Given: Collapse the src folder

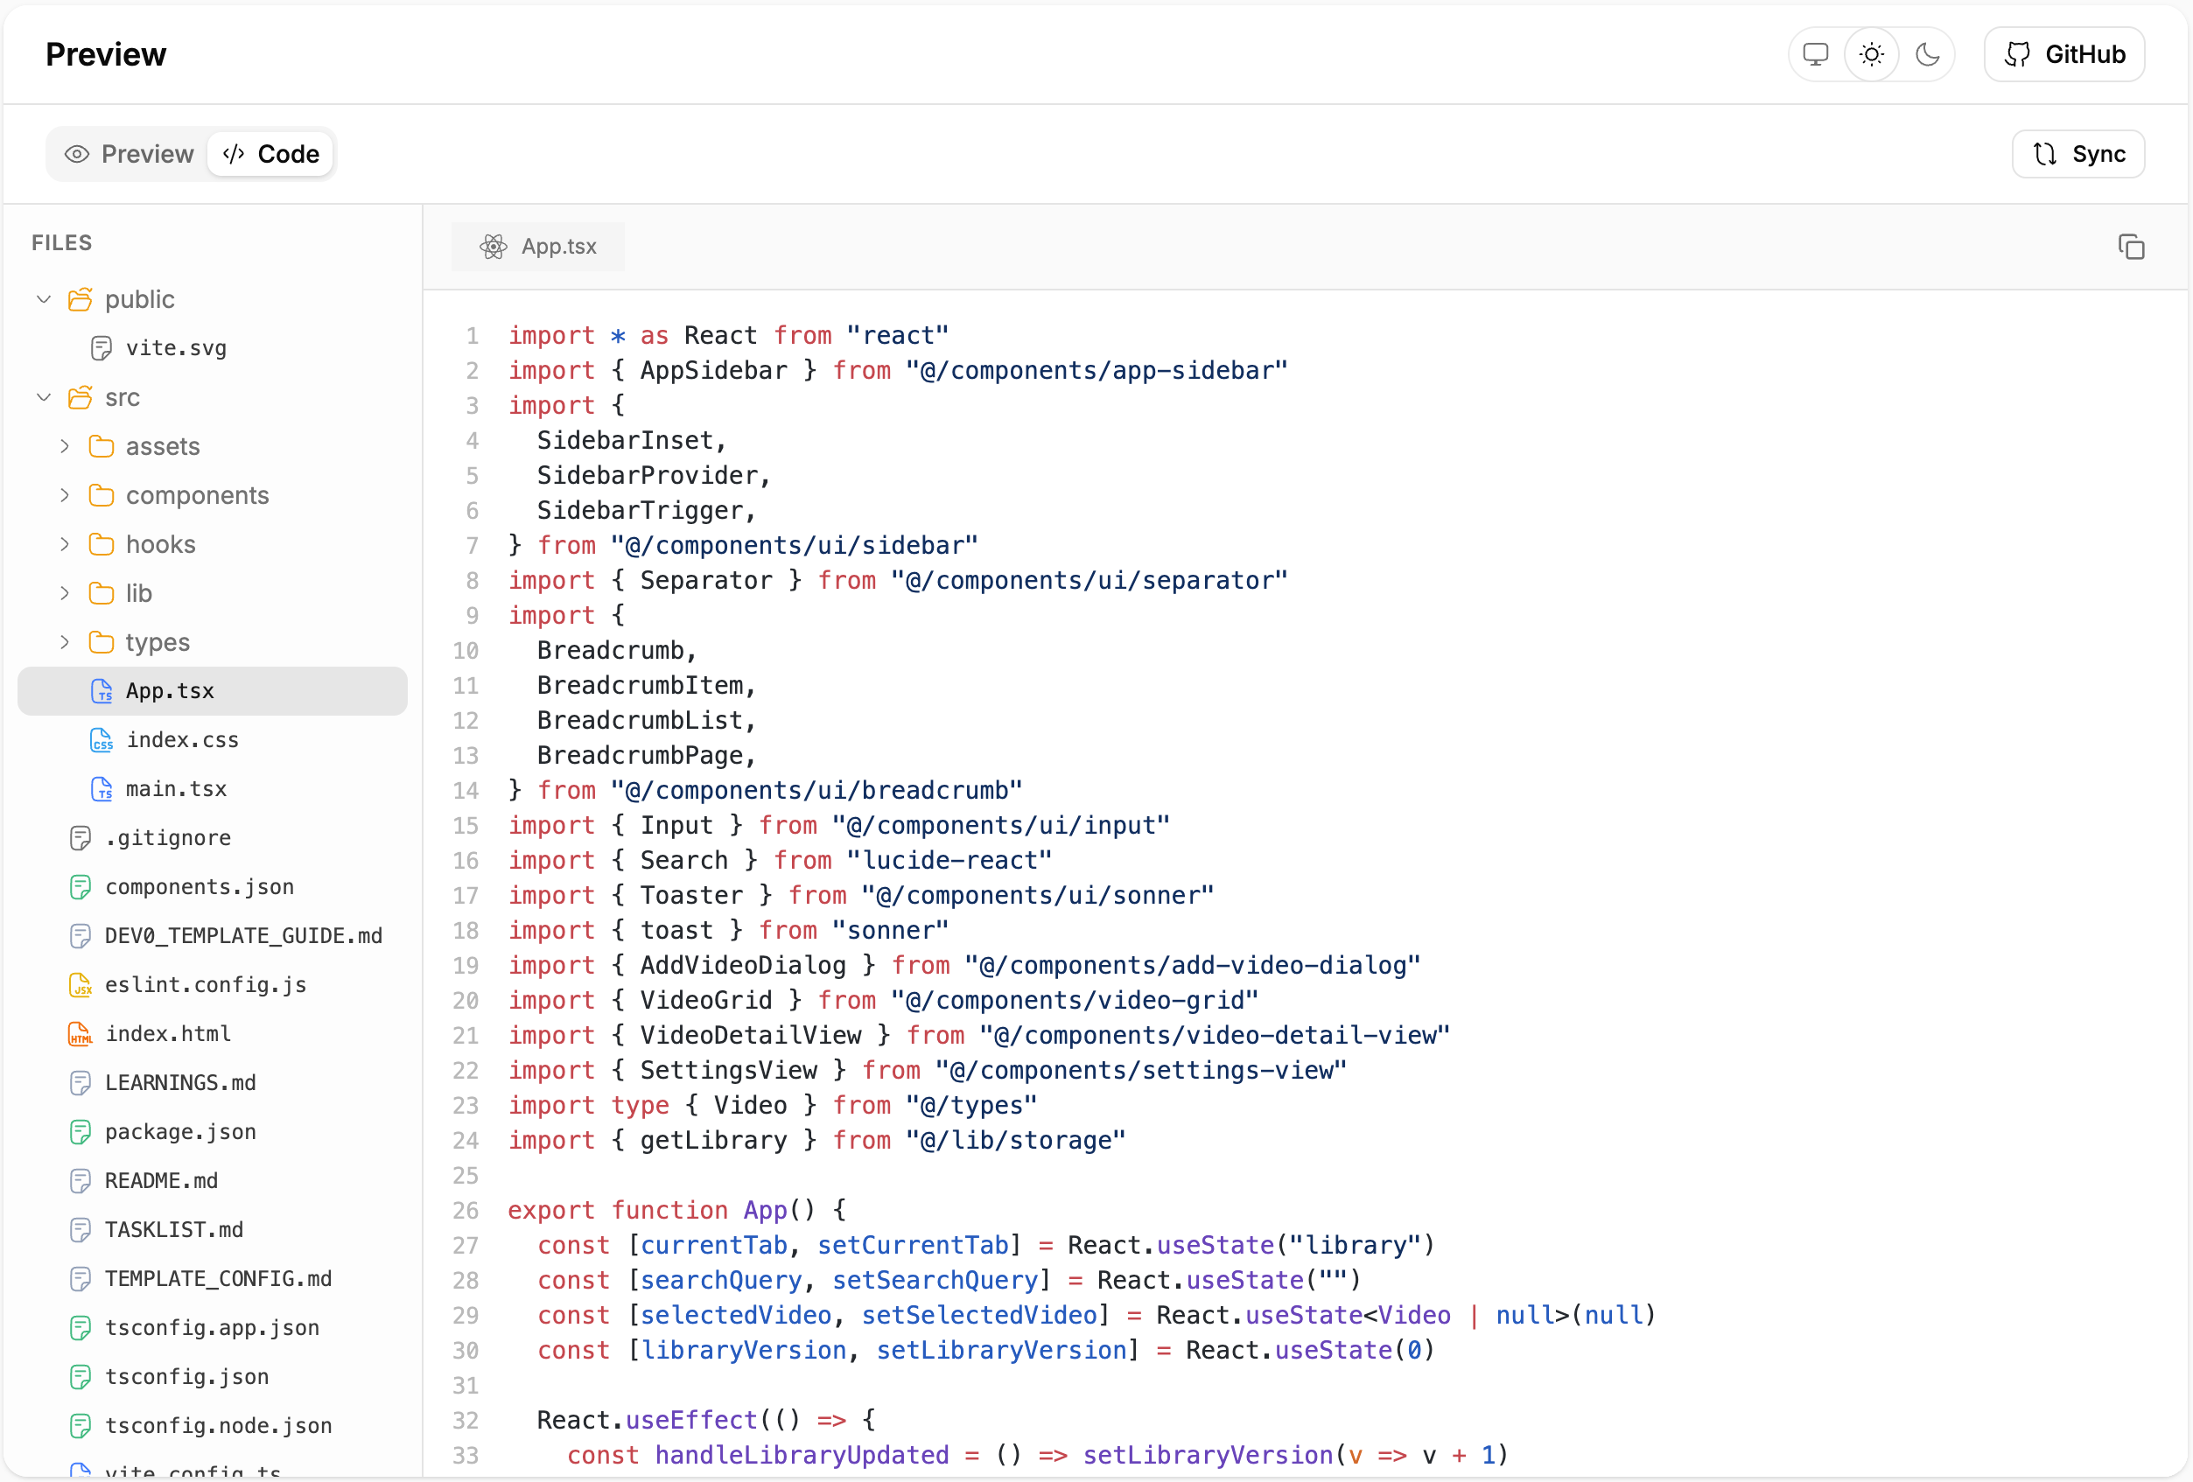Looking at the screenshot, I should pos(44,398).
